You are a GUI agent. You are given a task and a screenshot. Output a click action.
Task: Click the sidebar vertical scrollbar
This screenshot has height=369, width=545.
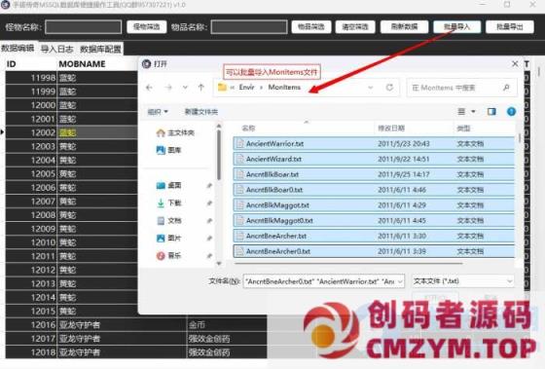pos(219,155)
